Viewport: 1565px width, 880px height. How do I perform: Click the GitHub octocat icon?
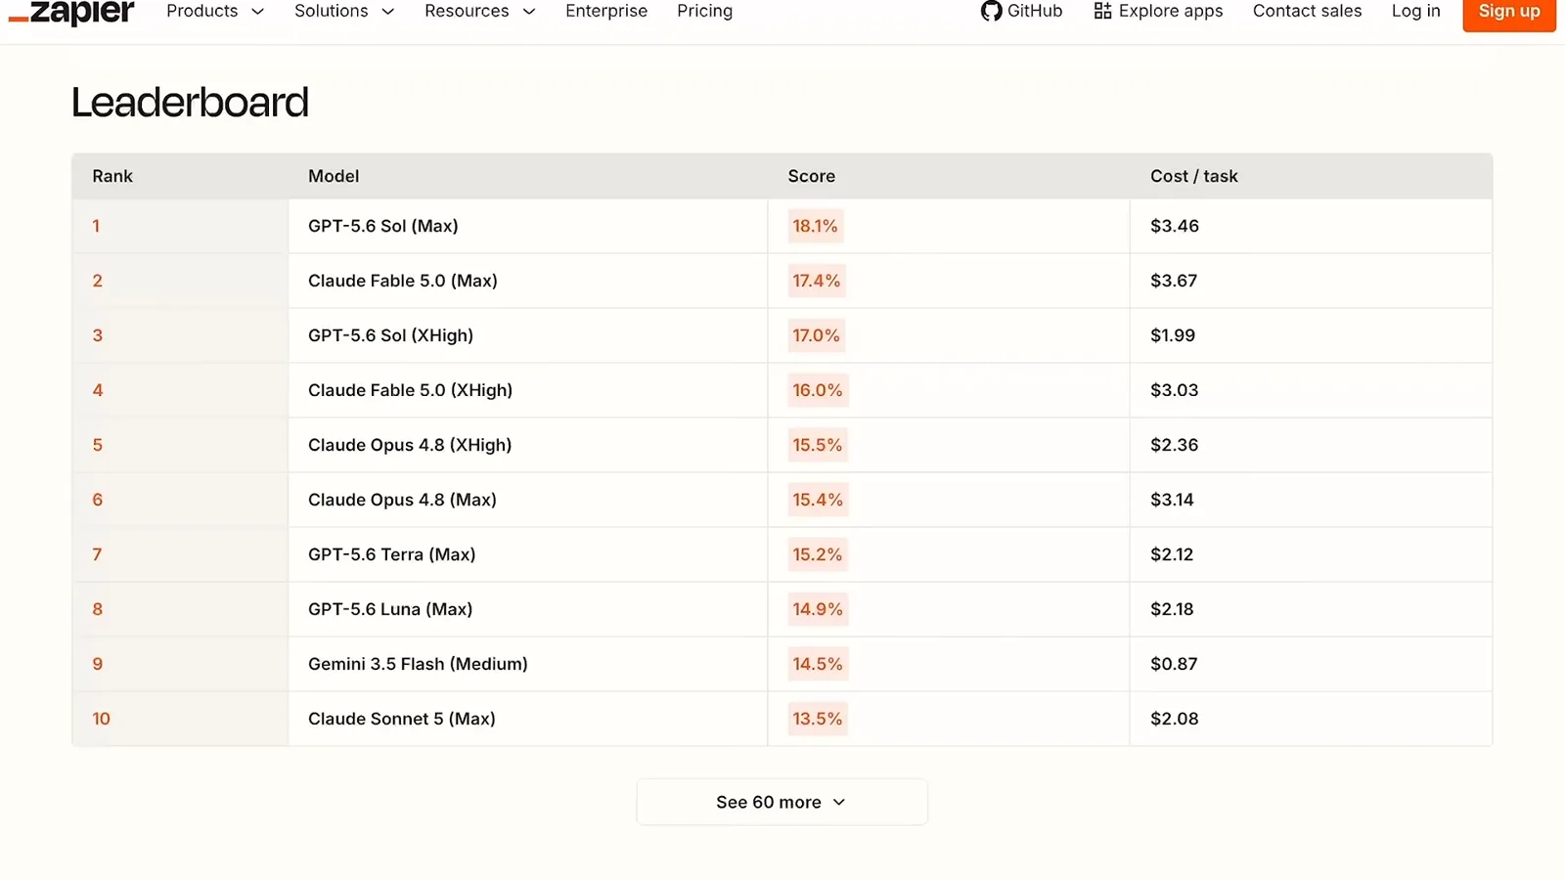(991, 11)
